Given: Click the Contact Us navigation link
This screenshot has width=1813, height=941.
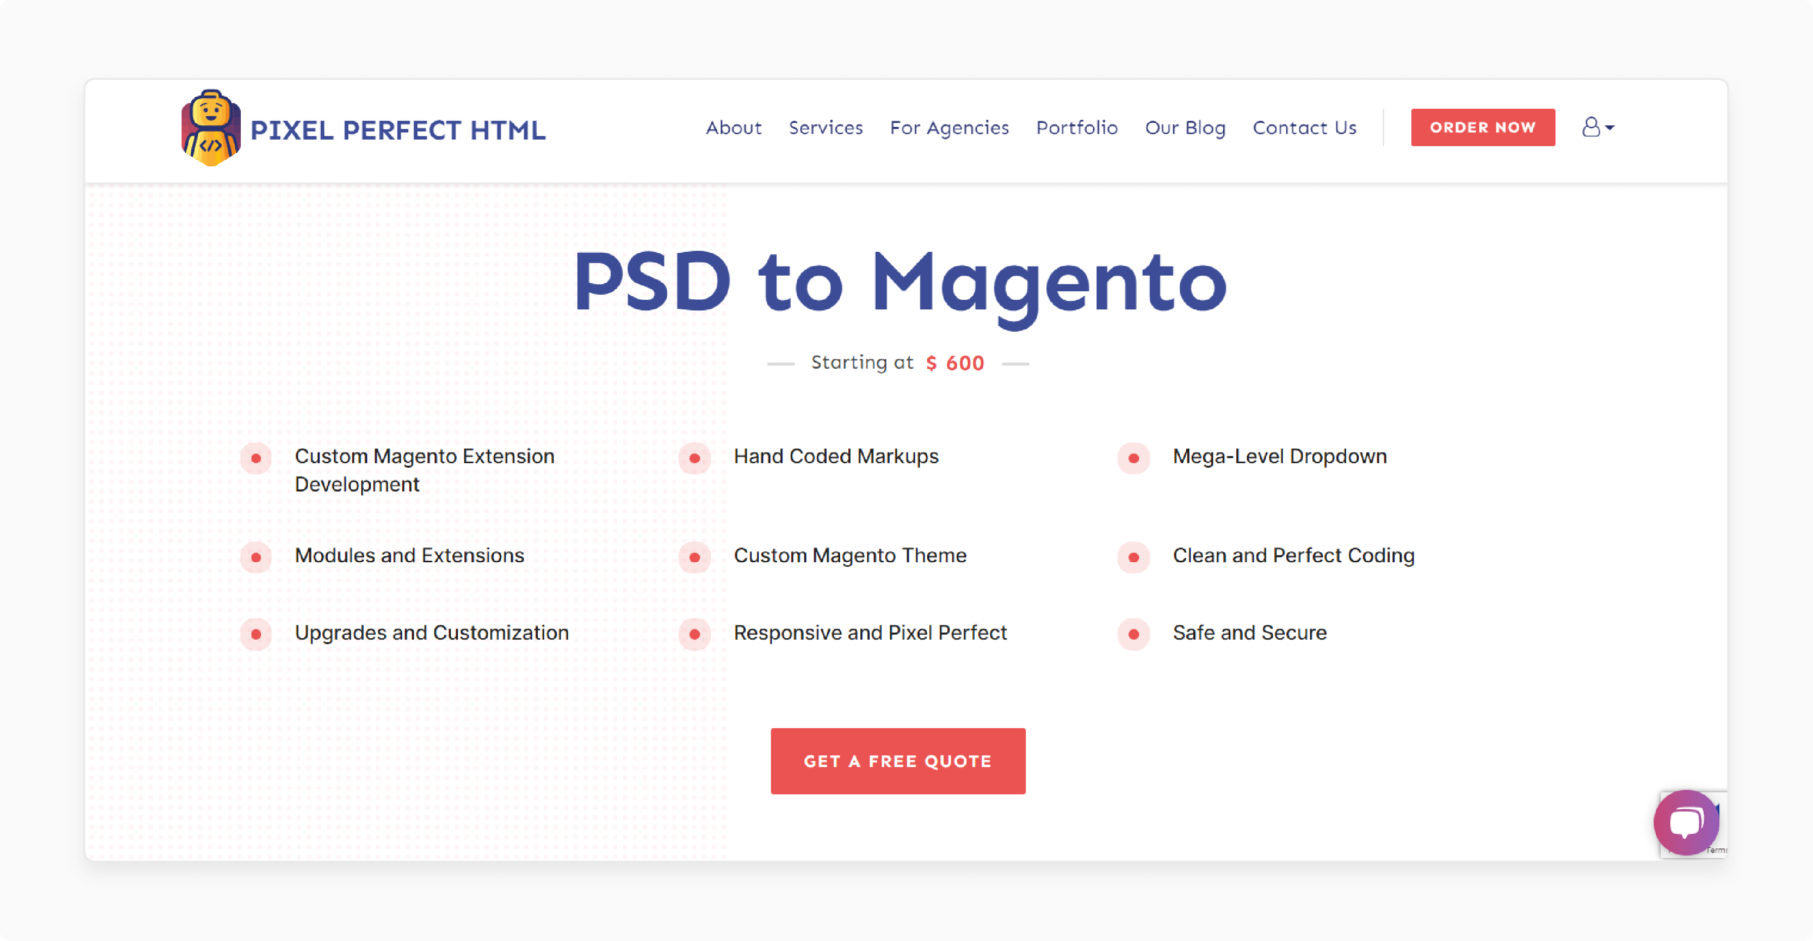Looking at the screenshot, I should click(x=1306, y=127).
